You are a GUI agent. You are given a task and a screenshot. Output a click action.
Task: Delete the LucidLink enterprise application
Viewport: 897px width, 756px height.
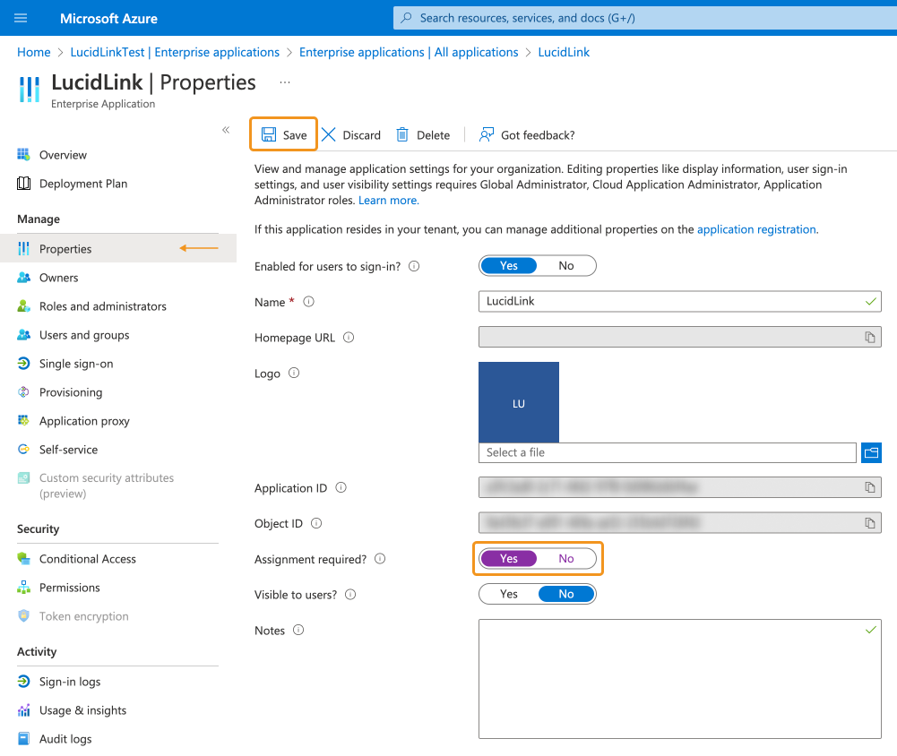click(x=423, y=135)
